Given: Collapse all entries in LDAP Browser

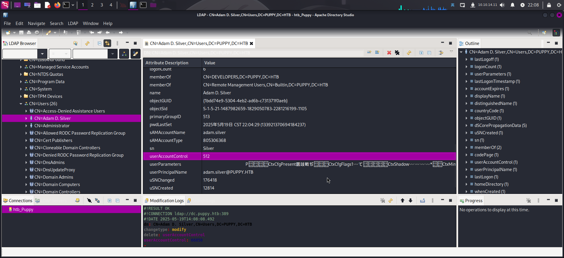Looking at the screenshot, I should (99, 43).
